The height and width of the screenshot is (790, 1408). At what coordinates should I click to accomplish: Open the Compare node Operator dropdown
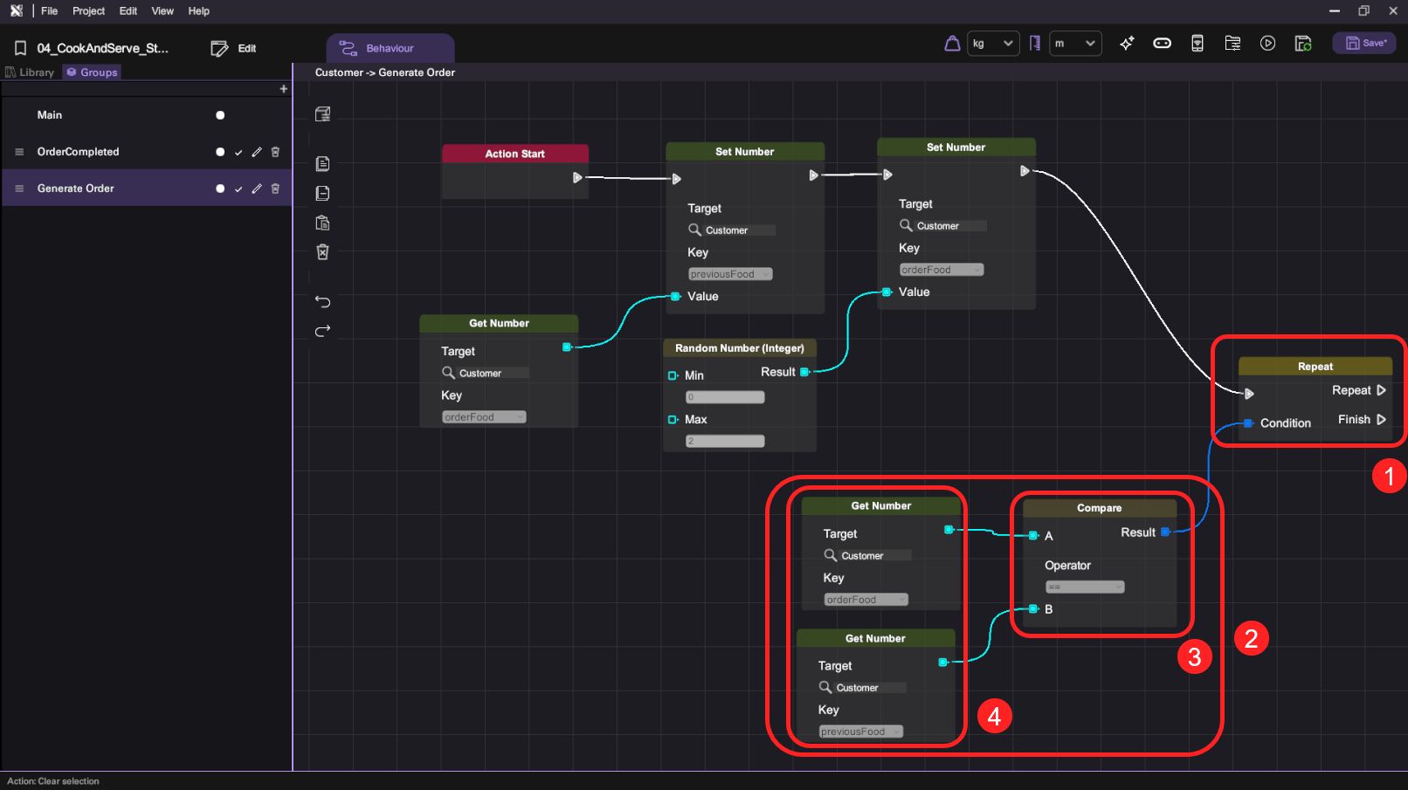(x=1084, y=587)
